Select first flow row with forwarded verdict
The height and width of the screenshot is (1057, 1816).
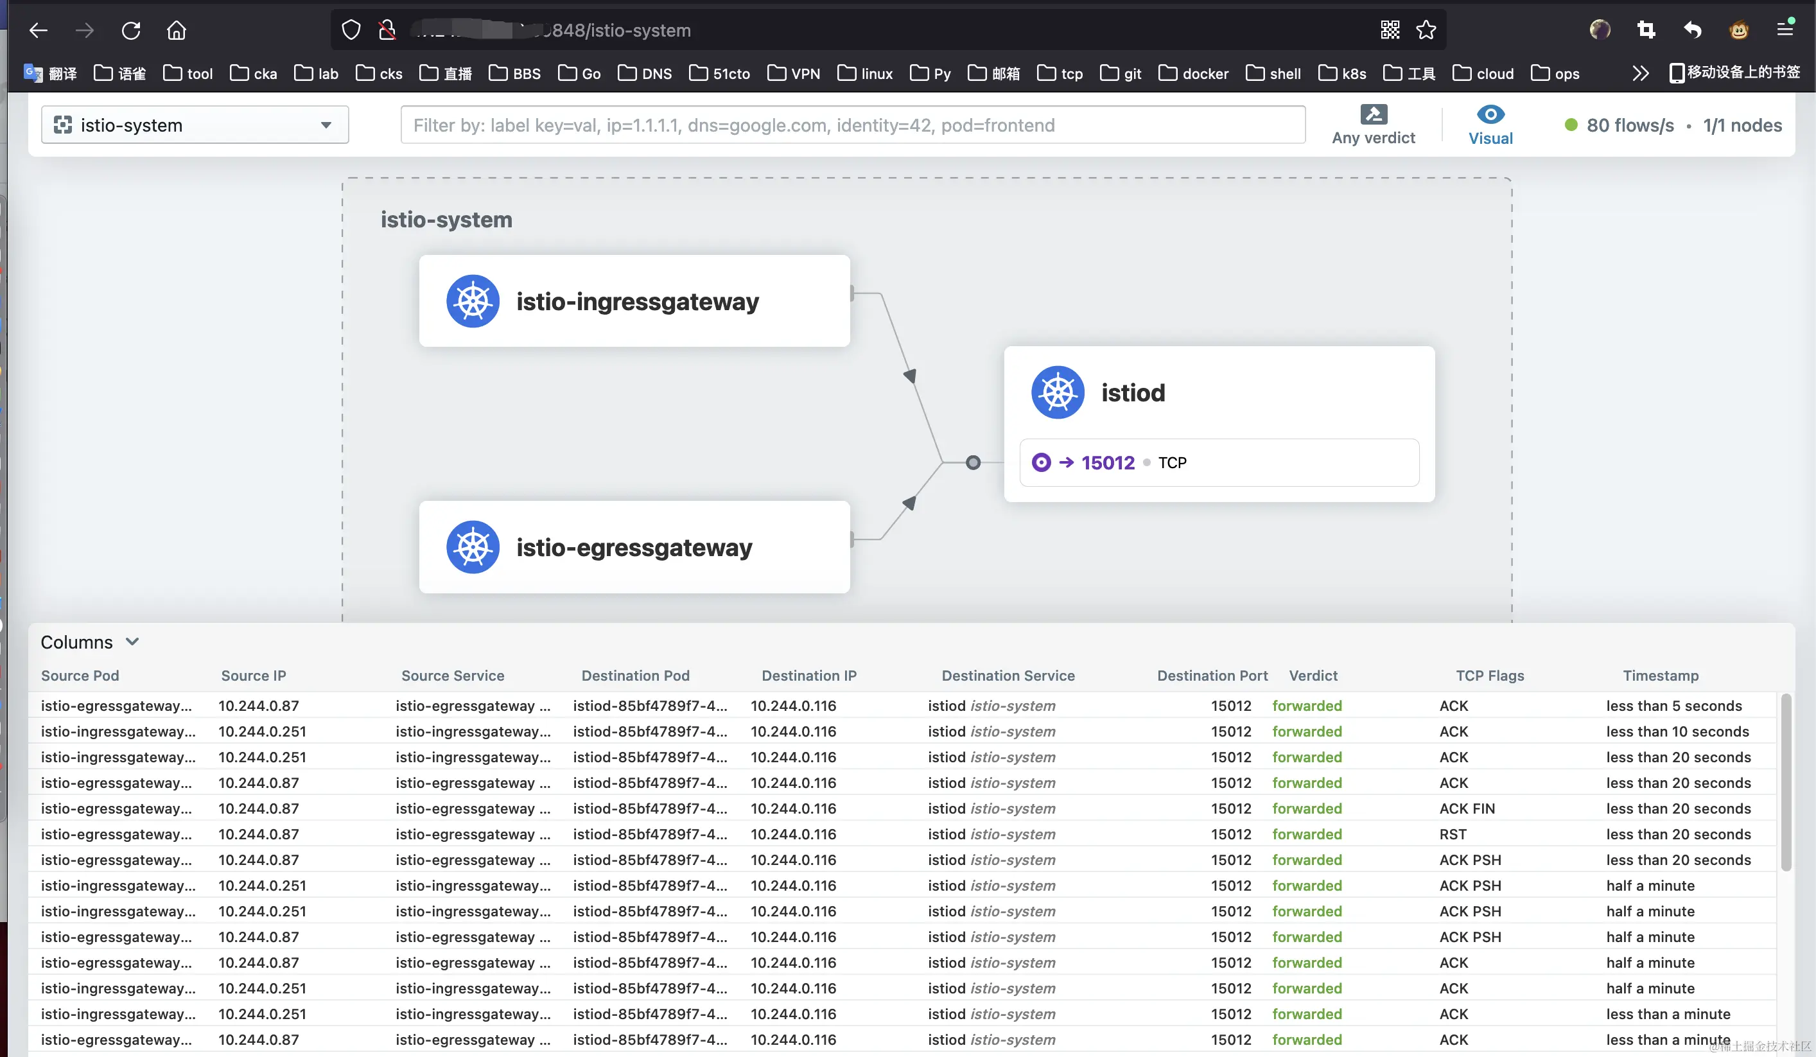1307,706
